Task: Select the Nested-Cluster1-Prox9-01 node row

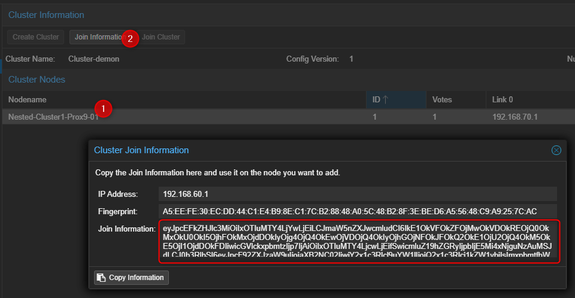Action: coord(289,117)
